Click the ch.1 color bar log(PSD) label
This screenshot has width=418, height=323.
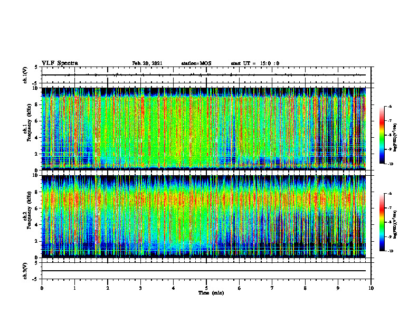pos(395,138)
